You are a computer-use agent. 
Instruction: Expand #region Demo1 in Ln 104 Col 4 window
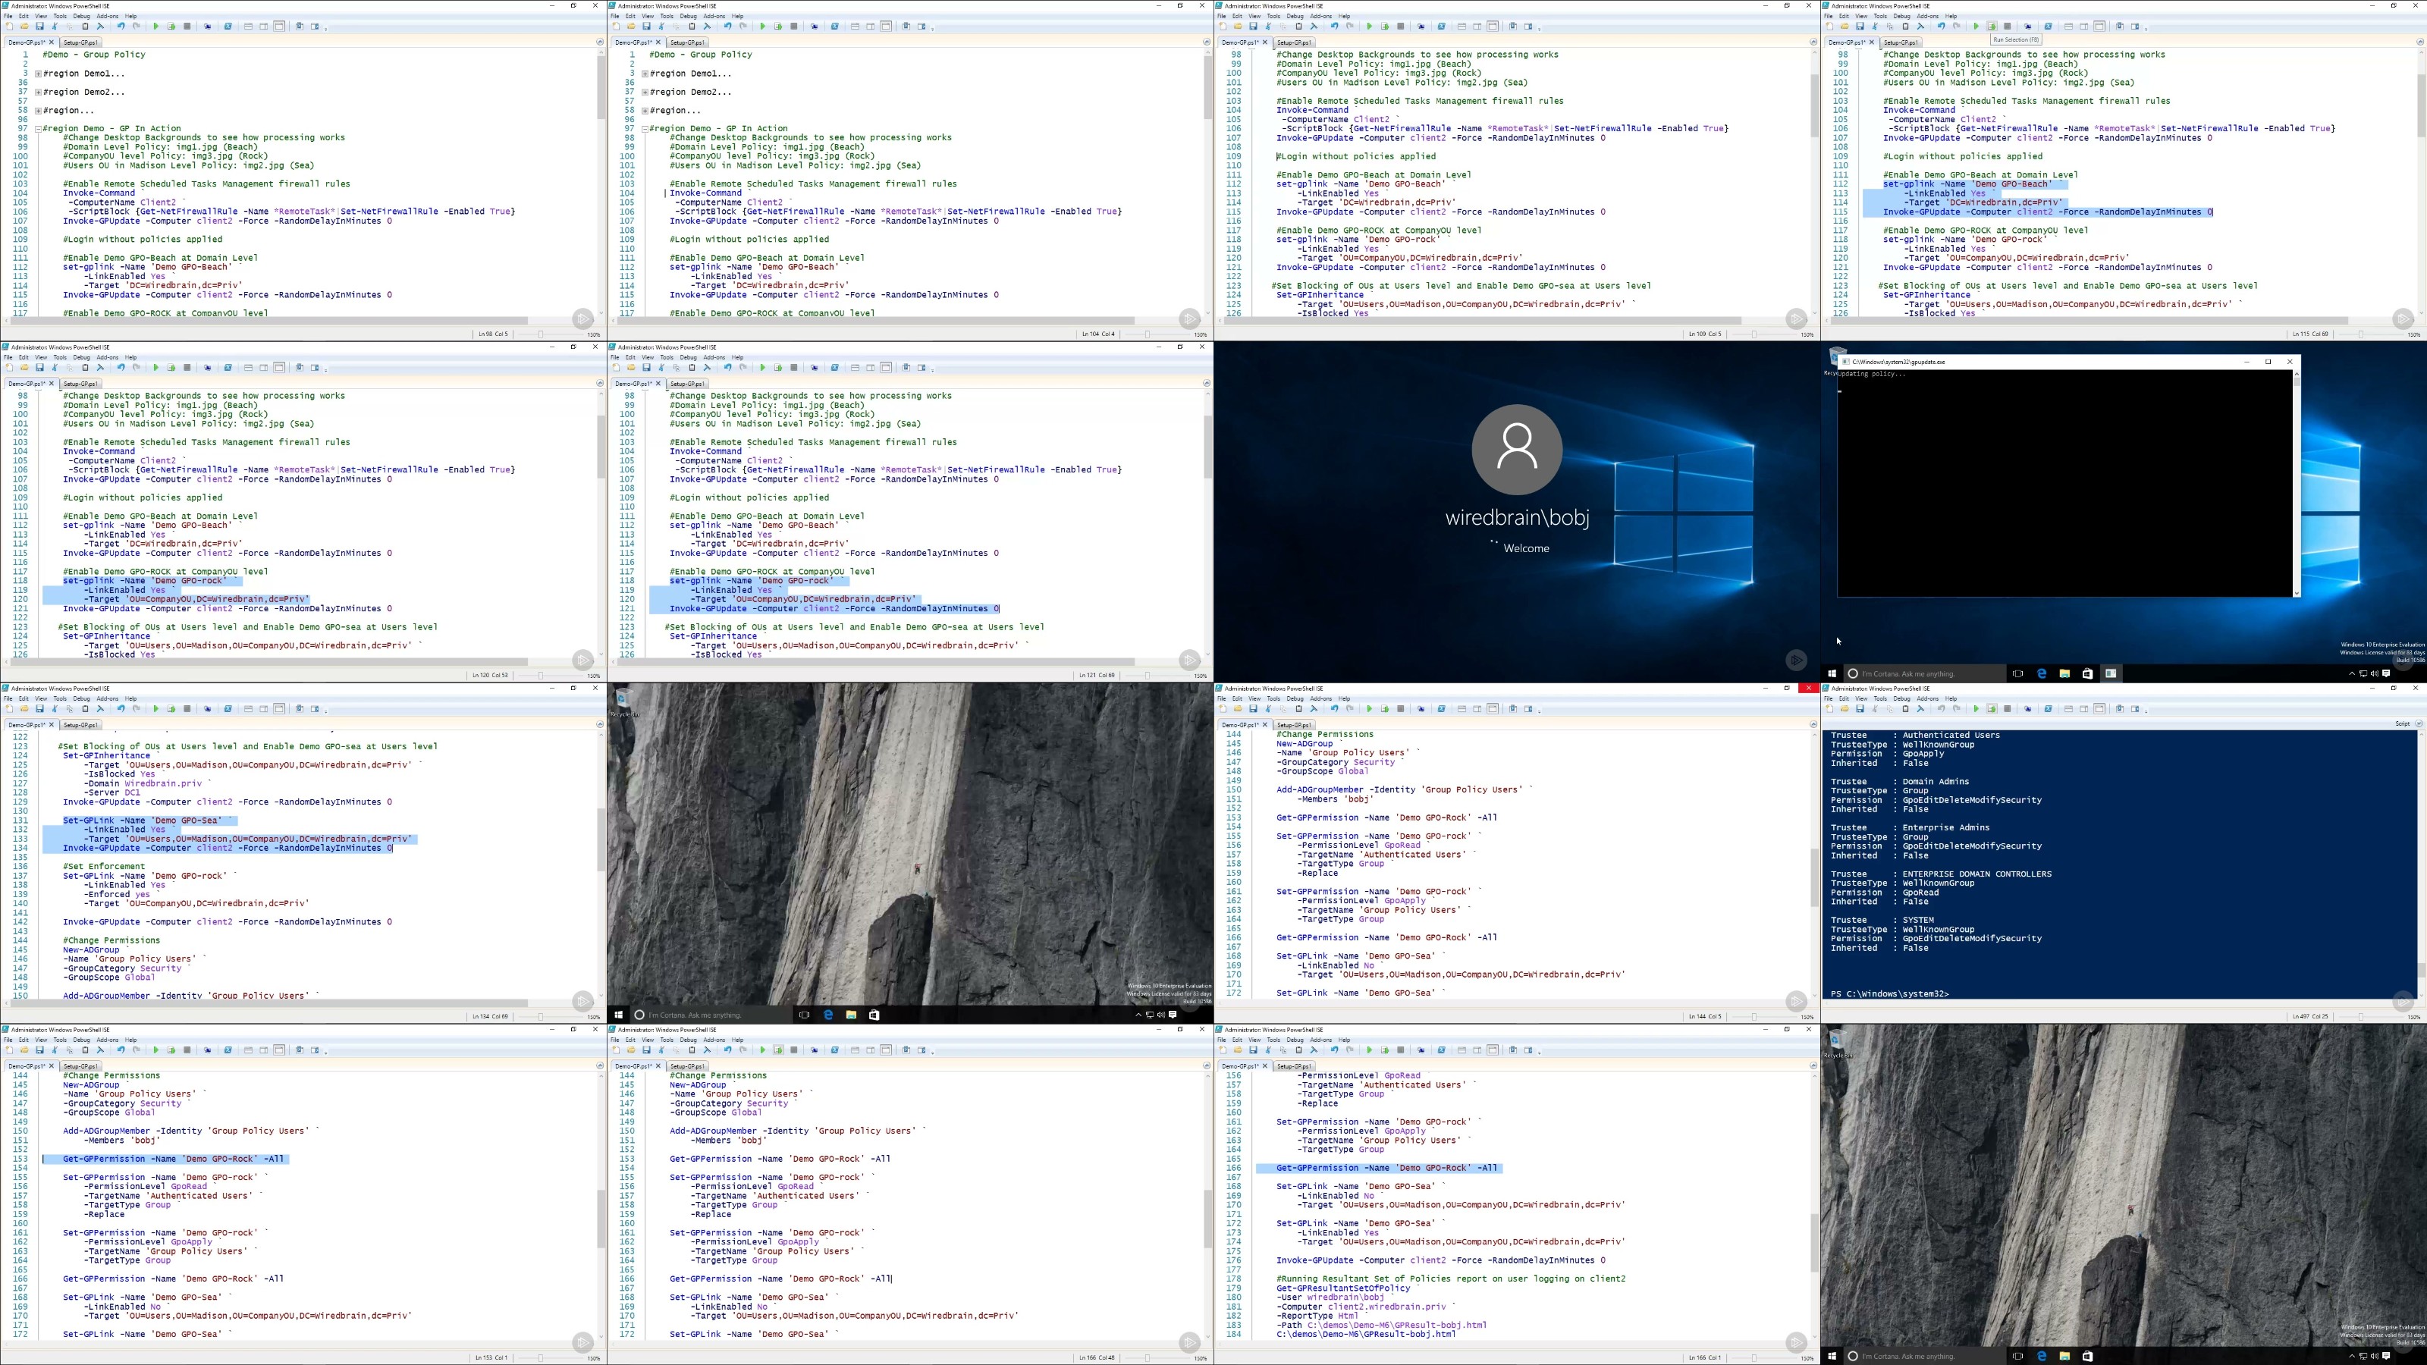[x=645, y=74]
